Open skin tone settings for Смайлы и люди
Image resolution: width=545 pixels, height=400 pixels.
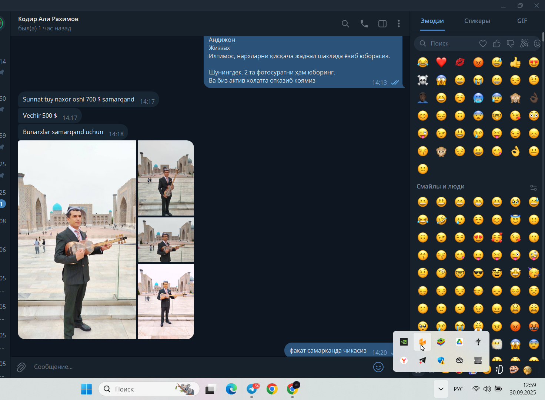pos(534,188)
